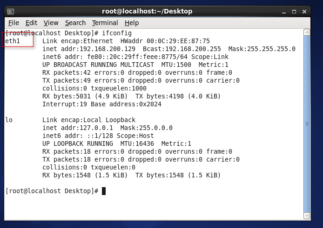The width and height of the screenshot is (323, 228).
Task: Open the File menu
Action: pyautogui.click(x=13, y=23)
